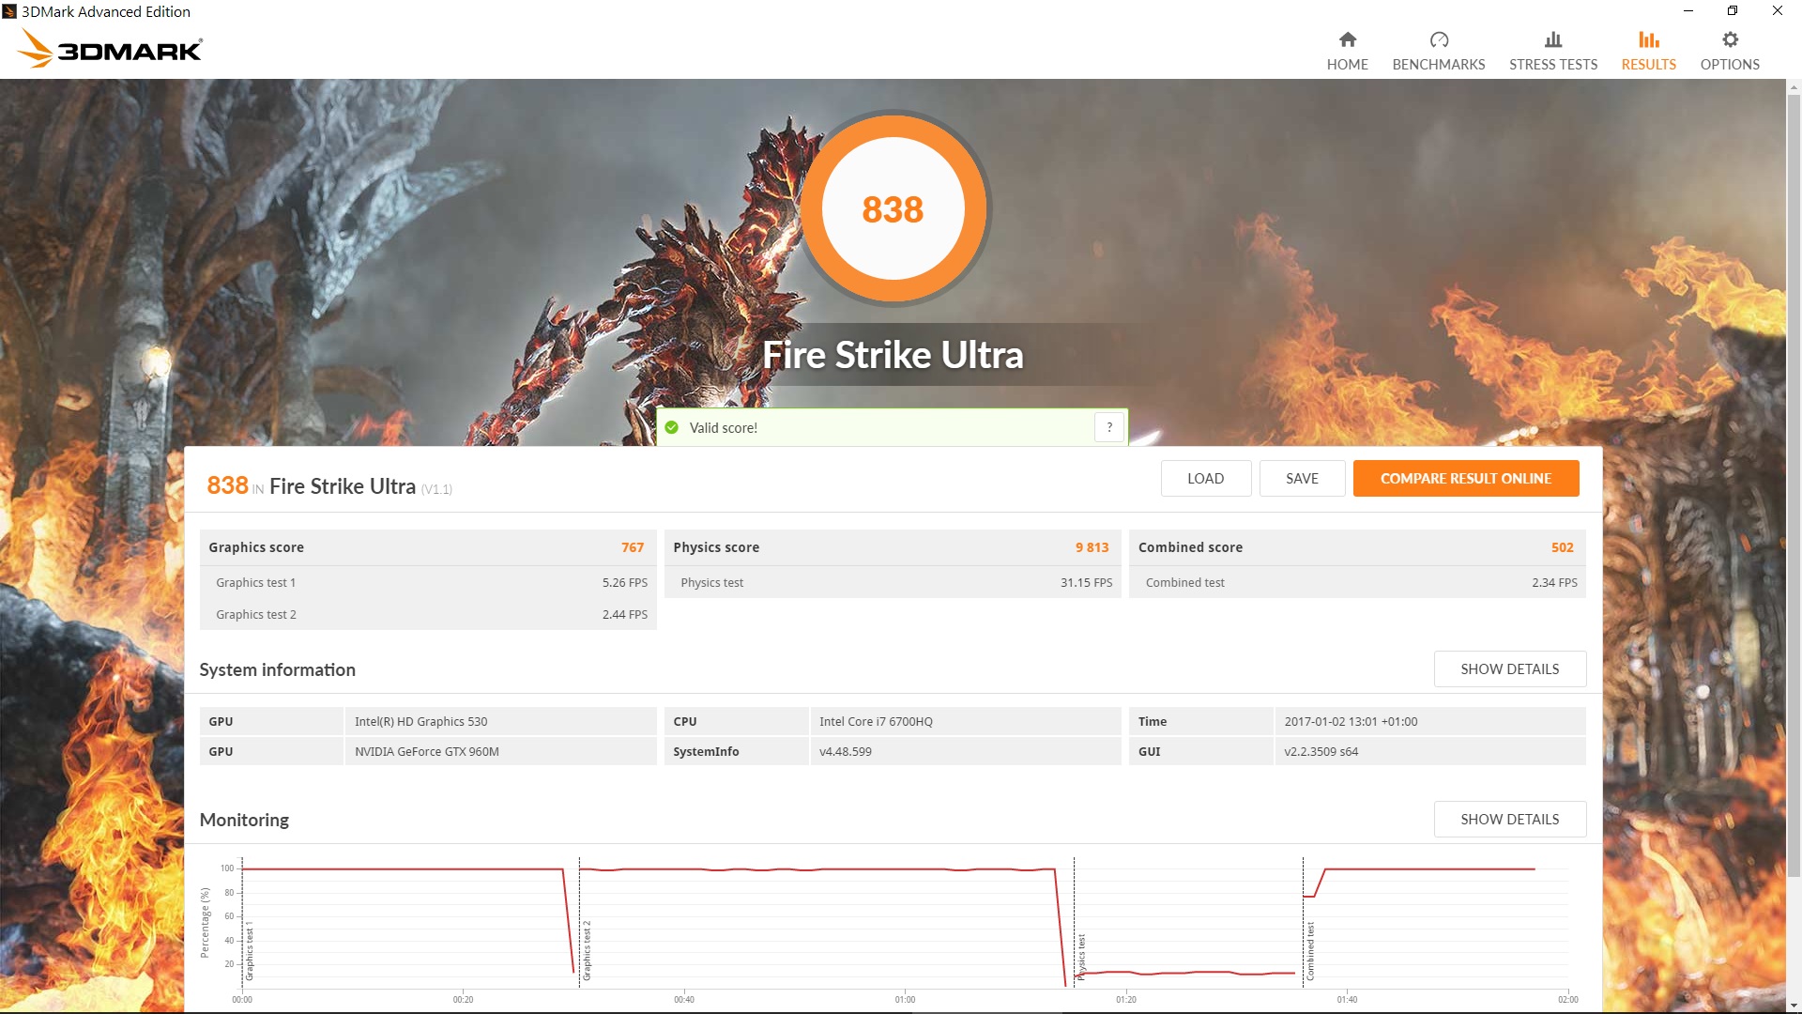The image size is (1802, 1014).
Task: Click COMPARE RESULT ONLINE button
Action: coord(1466,478)
